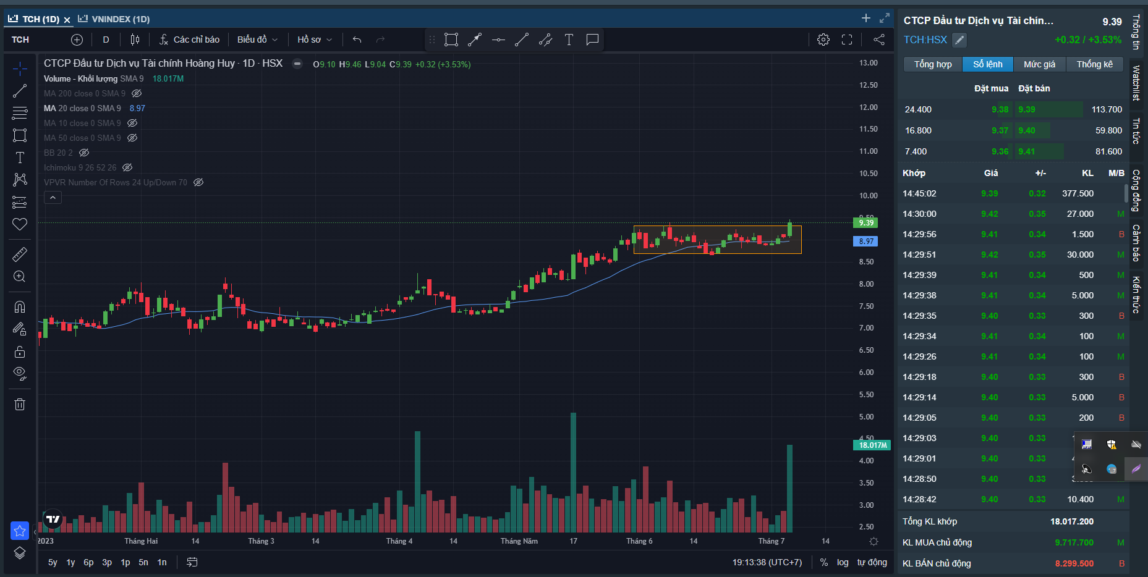The width and height of the screenshot is (1148, 577).
Task: Show the Ichimoku indicator
Action: coord(127,167)
